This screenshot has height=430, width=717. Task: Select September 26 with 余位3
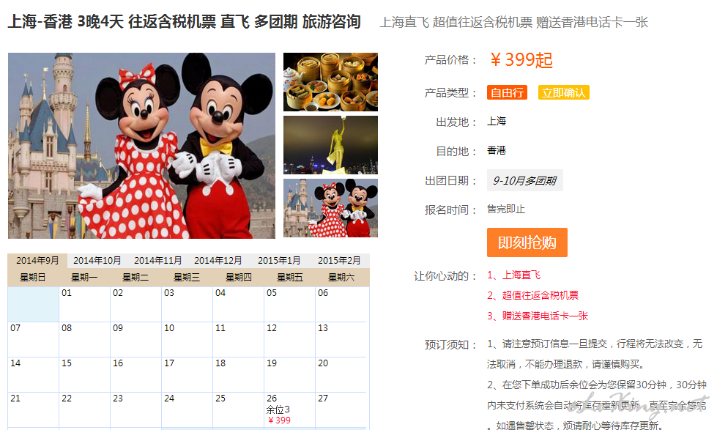[x=289, y=409]
